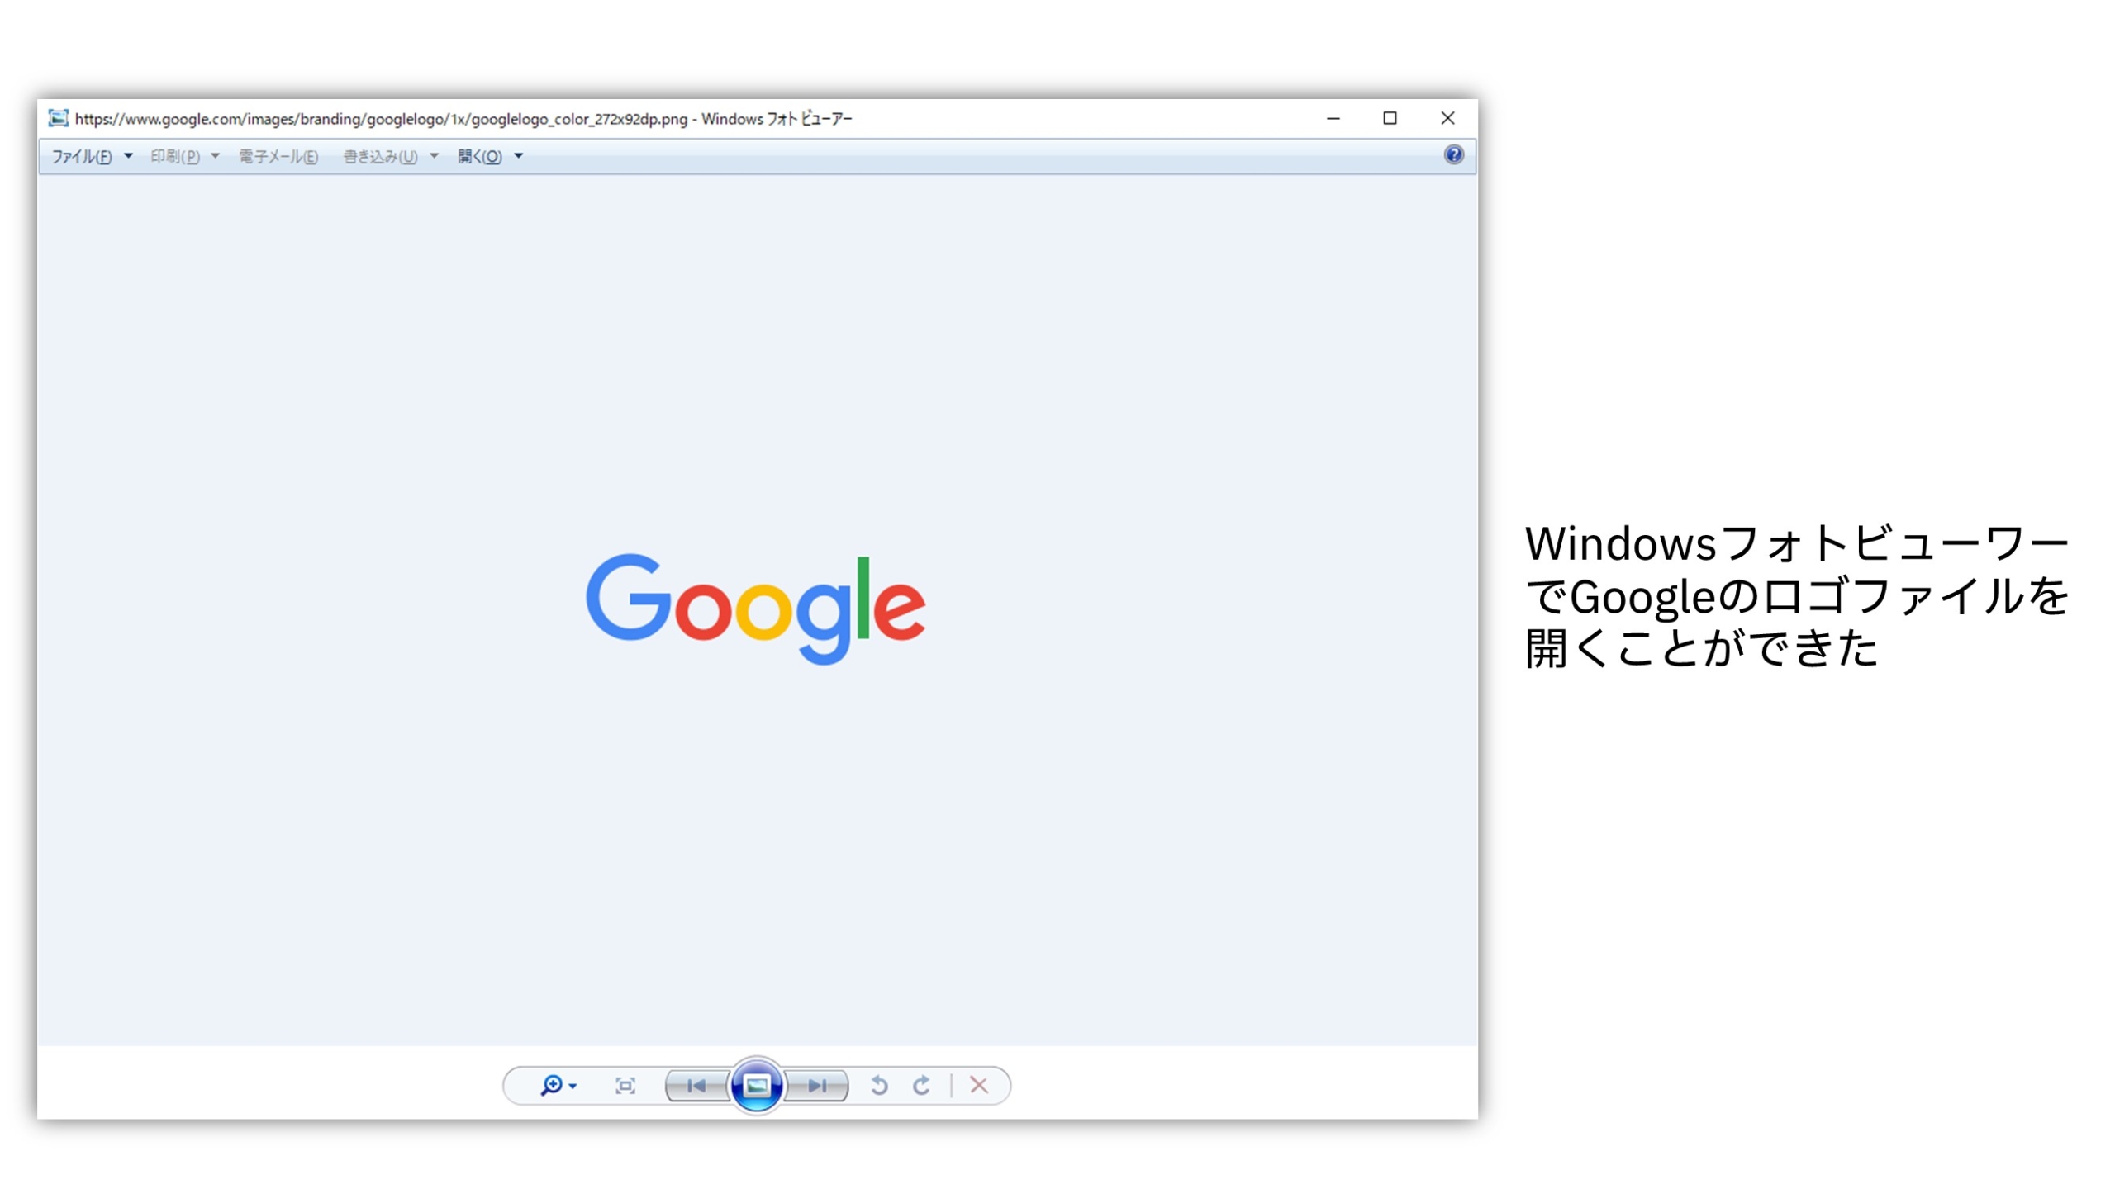Click the Google logo image
This screenshot has width=2115, height=1189.
pos(756,609)
